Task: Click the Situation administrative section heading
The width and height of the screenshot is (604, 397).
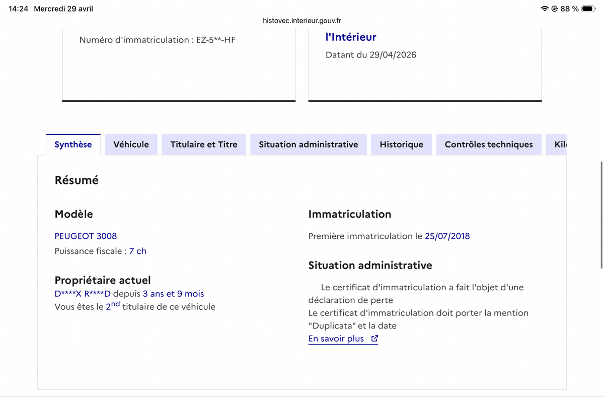Action: 370,265
